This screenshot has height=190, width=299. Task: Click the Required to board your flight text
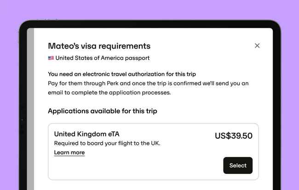point(107,143)
